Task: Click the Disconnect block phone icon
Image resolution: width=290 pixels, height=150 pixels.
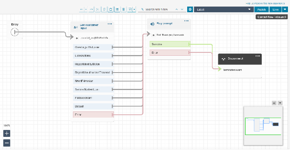Action: (223, 59)
